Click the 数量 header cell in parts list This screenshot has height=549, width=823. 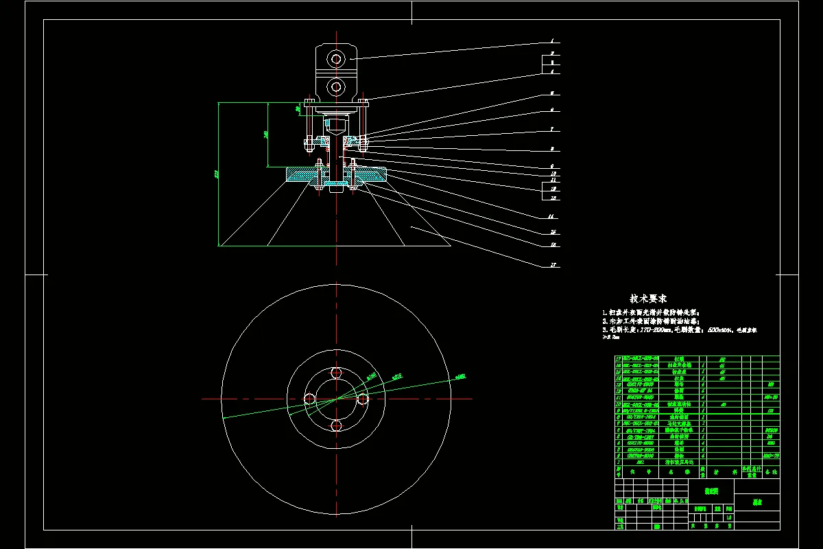click(x=702, y=473)
